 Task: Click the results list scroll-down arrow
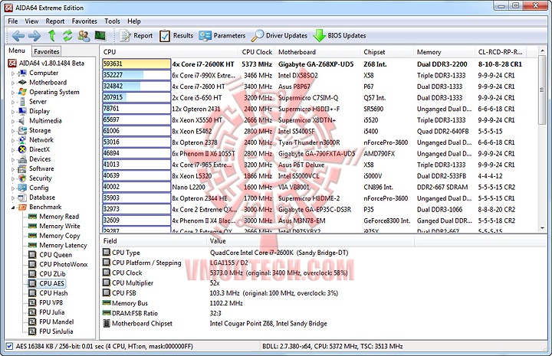pos(543,228)
